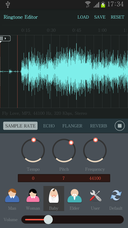Open the User custom preset tools
The image size is (128, 228).
(x=95, y=199)
